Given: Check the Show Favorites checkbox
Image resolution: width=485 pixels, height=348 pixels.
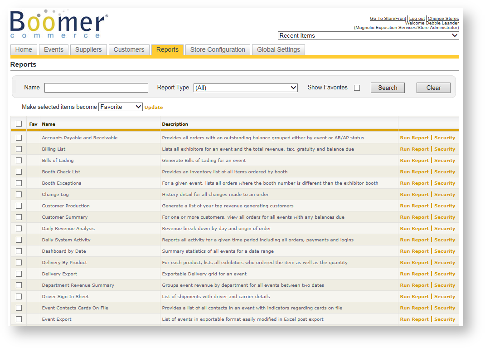Looking at the screenshot, I should tap(357, 88).
